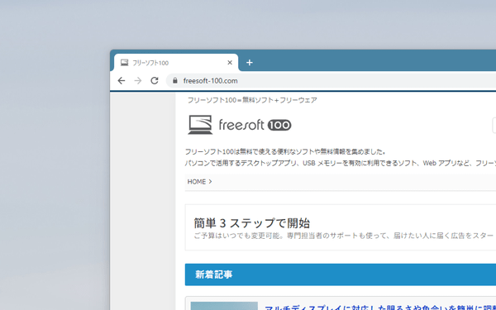Open the マルチディスプレイ article headline link
The height and width of the screenshot is (310, 496).
pos(380,308)
